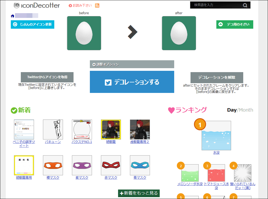The width and height of the screenshot is (268, 199).
Task: Expand the 調整オプション panel
Action: (132, 64)
